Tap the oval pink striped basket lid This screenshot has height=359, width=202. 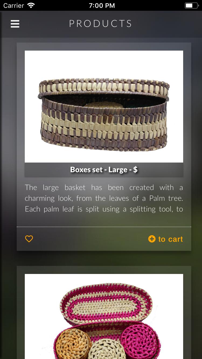(106, 304)
